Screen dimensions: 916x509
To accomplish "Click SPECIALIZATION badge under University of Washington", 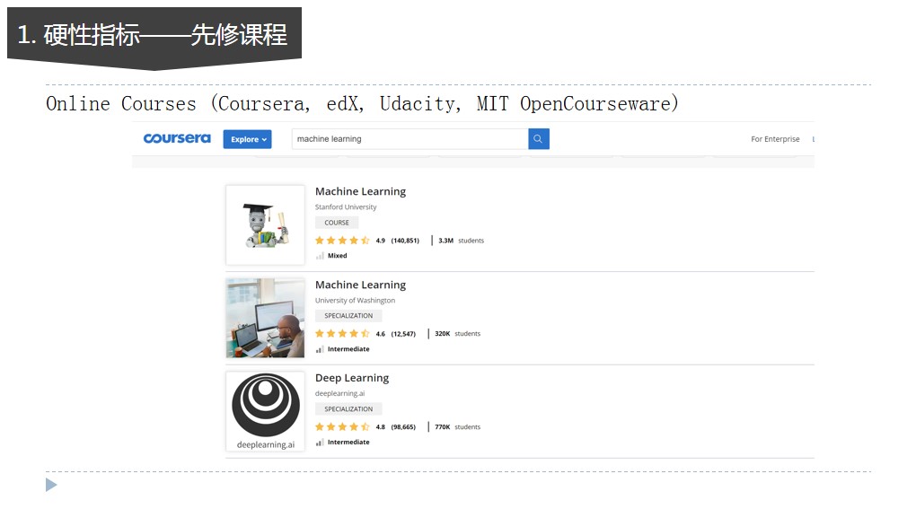I will point(348,316).
